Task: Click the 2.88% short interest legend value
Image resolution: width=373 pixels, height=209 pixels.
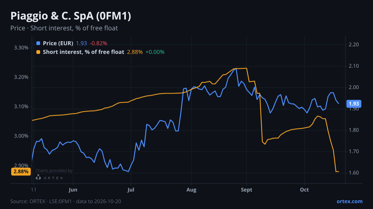Action: pyautogui.click(x=135, y=52)
